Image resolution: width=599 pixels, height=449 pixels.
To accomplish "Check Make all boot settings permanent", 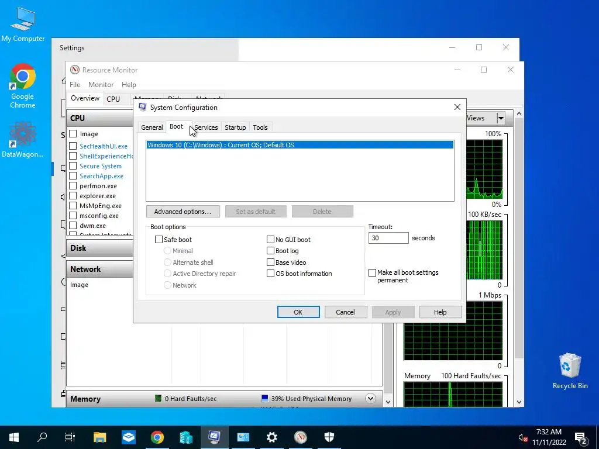I will point(372,272).
